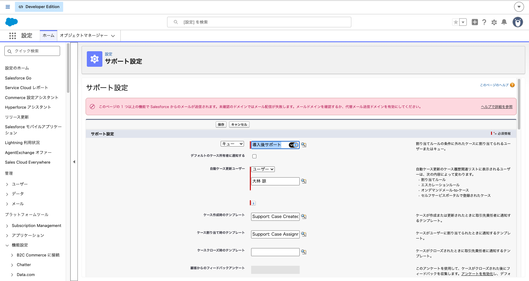This screenshot has height=281, width=529.
Task: Open lookup for ケースクローズ時のテンプレート
Action: click(x=304, y=252)
